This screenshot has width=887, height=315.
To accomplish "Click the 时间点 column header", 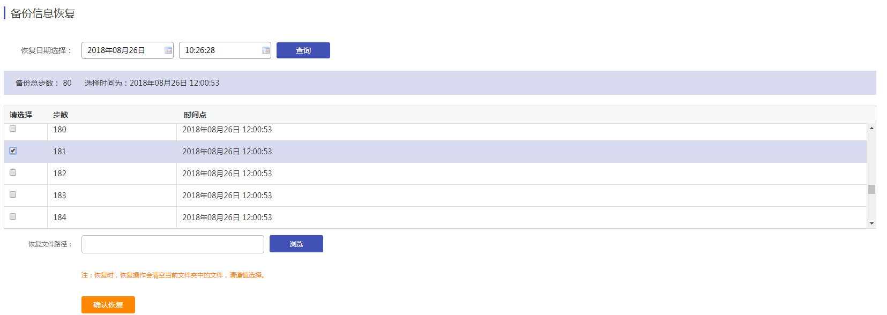I will (195, 115).
